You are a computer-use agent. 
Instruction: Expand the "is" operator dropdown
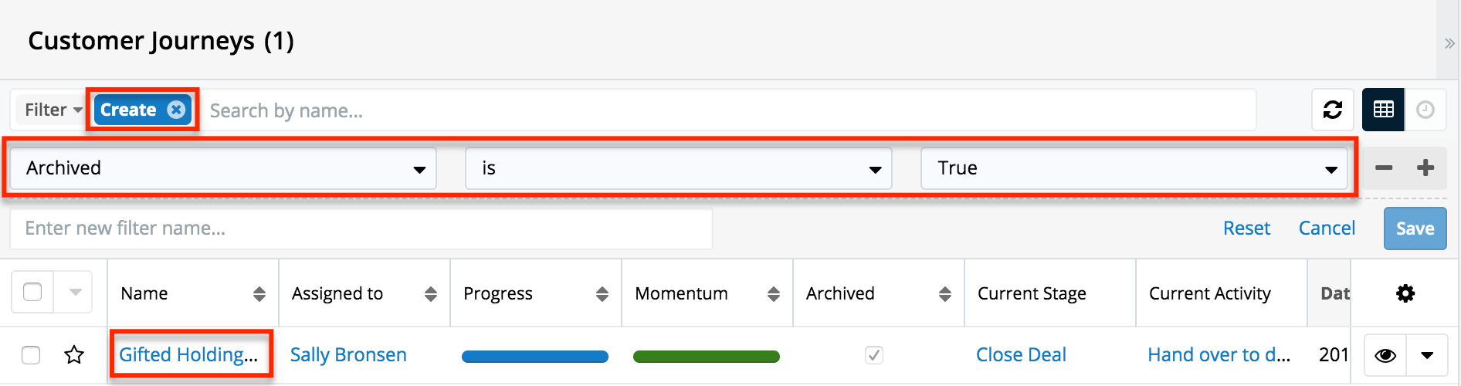click(678, 168)
